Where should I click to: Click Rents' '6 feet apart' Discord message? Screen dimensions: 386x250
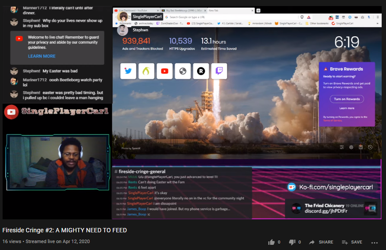(x=147, y=187)
